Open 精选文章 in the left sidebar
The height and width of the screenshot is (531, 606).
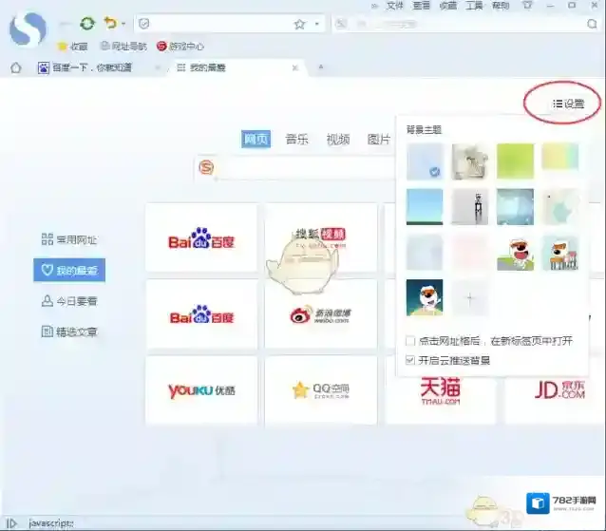point(69,332)
